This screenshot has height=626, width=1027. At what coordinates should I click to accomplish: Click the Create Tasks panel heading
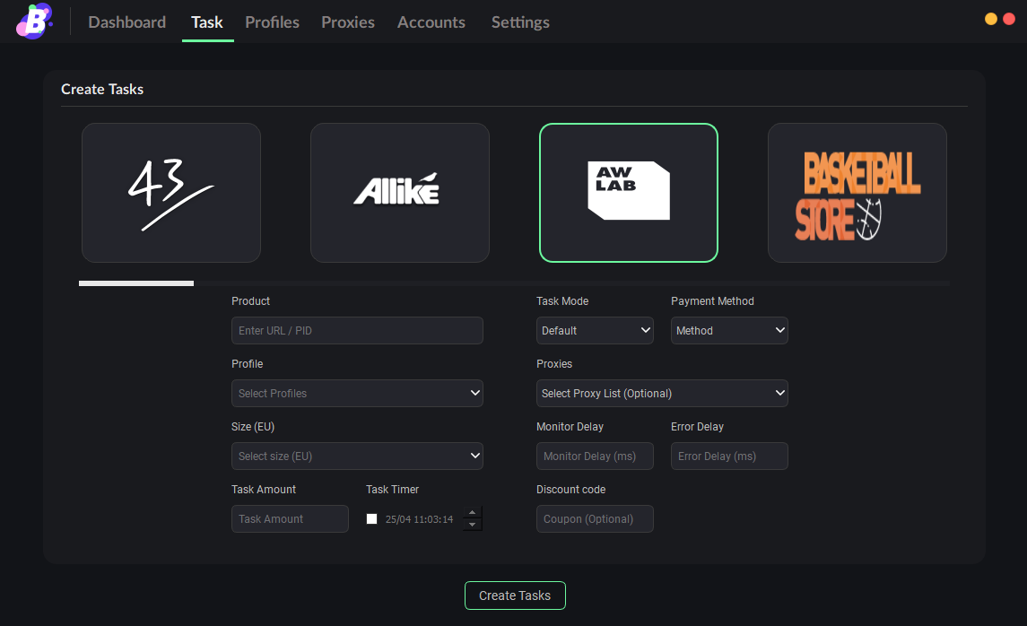tap(102, 89)
